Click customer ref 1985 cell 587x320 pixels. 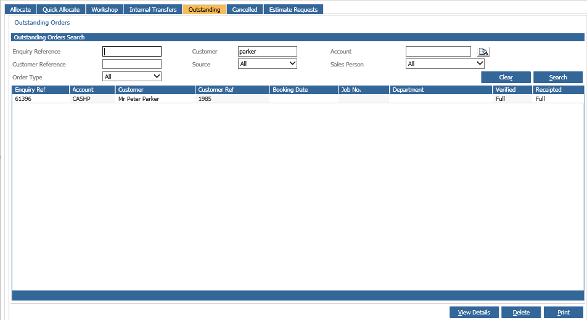click(x=232, y=98)
